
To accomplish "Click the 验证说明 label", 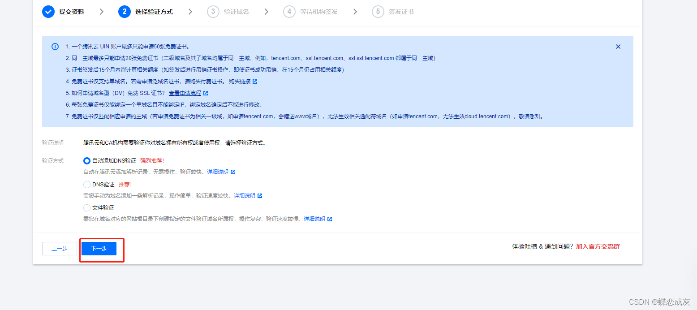I will [53, 143].
